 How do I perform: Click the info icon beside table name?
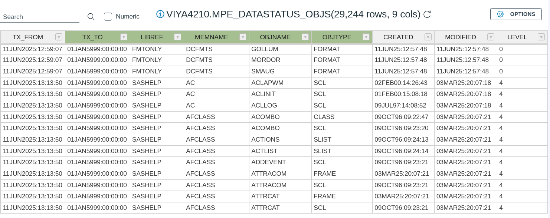click(x=160, y=14)
